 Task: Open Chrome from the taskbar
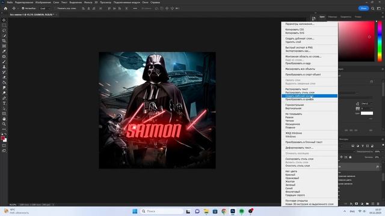point(224,211)
